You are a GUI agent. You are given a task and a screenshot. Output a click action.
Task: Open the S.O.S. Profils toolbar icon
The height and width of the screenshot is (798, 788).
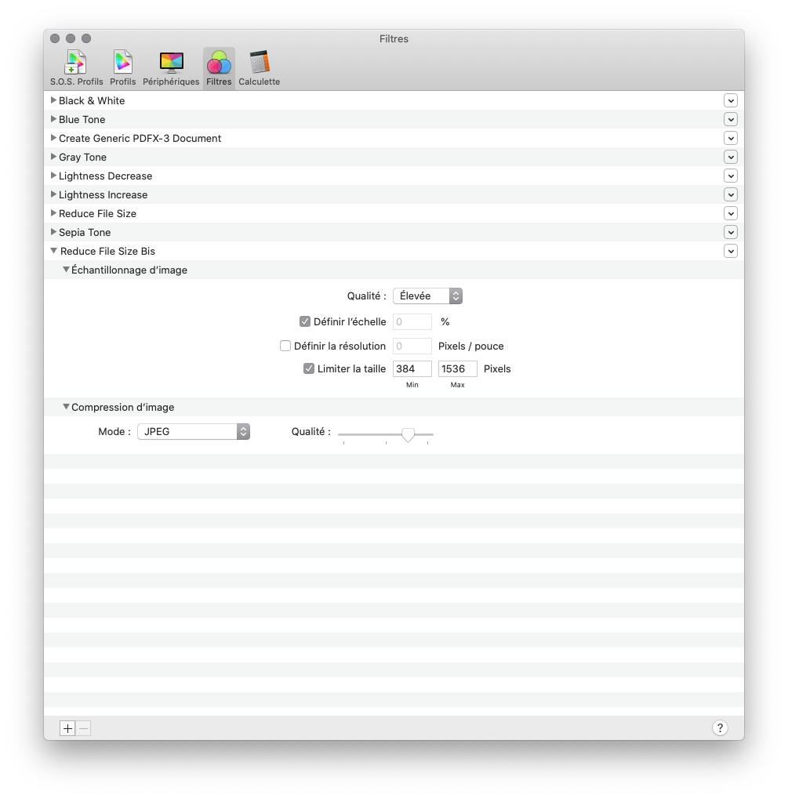pos(76,69)
